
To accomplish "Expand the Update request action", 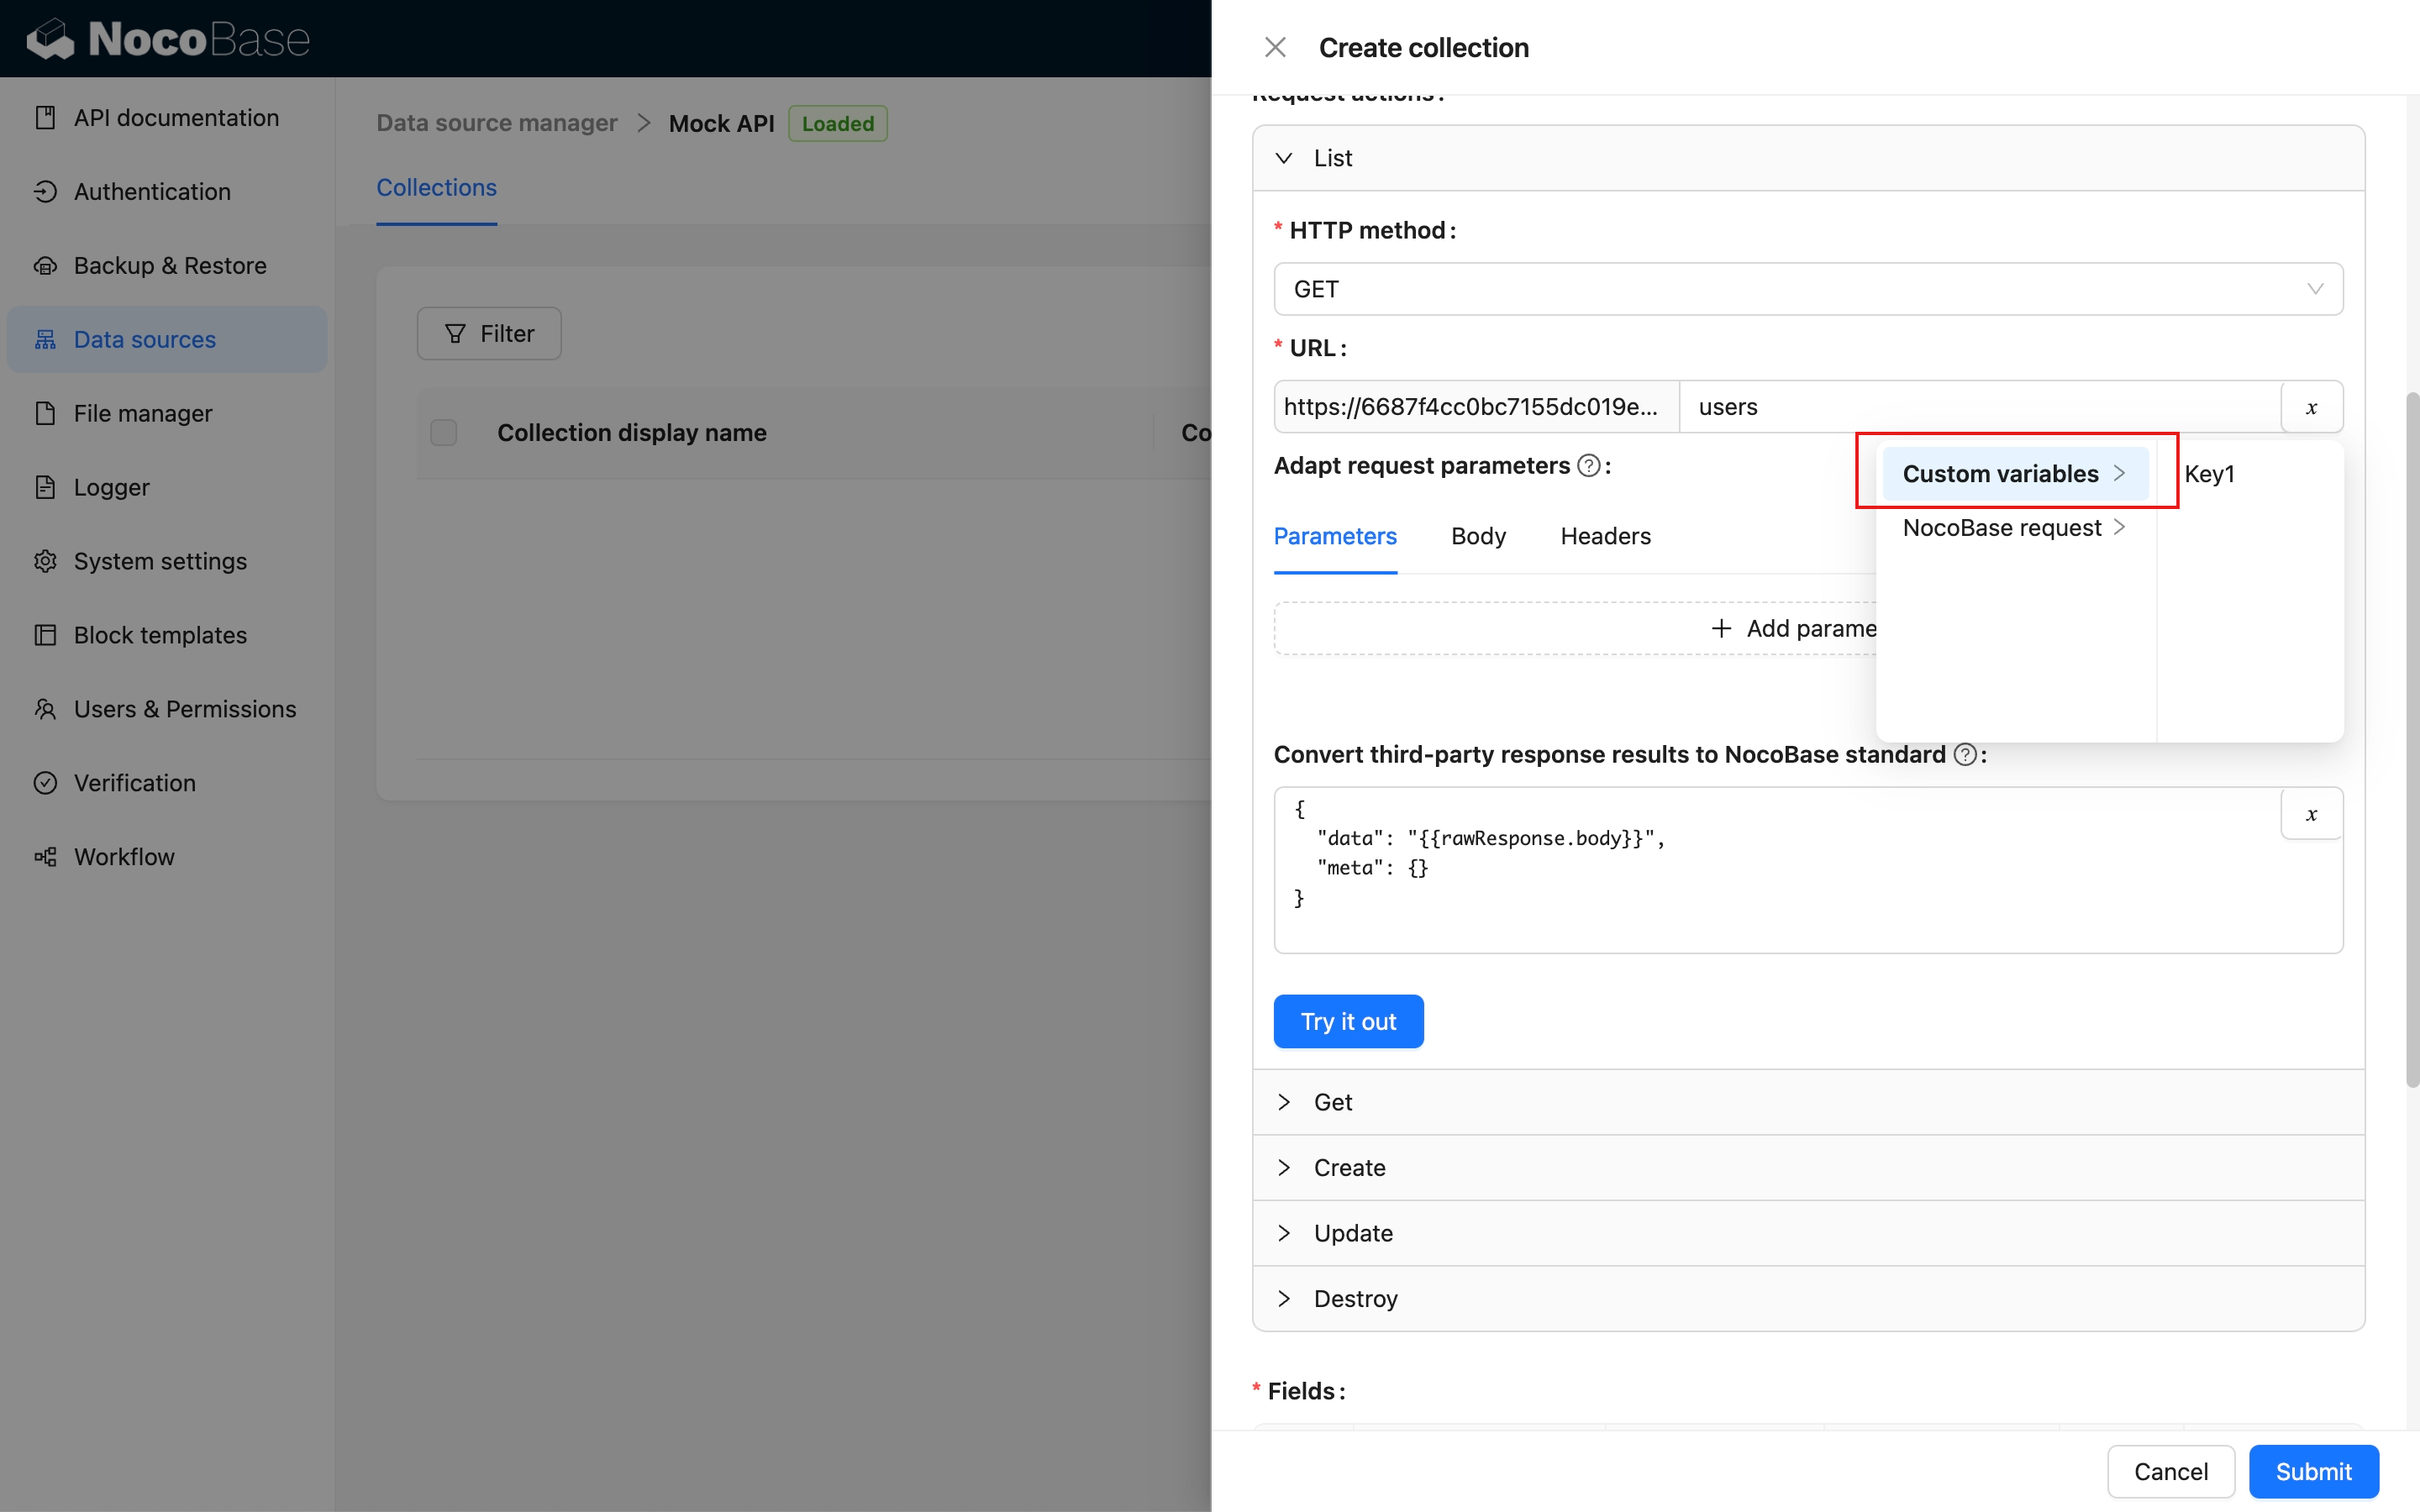I will click(1285, 1233).
